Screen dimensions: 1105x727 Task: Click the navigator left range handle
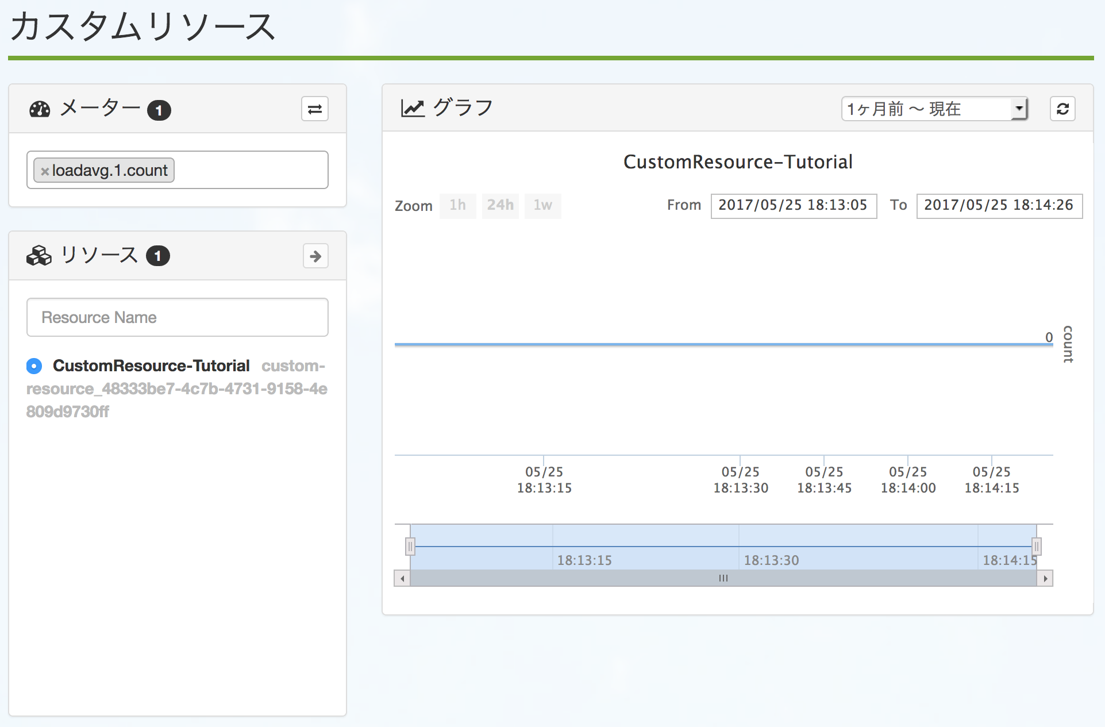(x=410, y=546)
